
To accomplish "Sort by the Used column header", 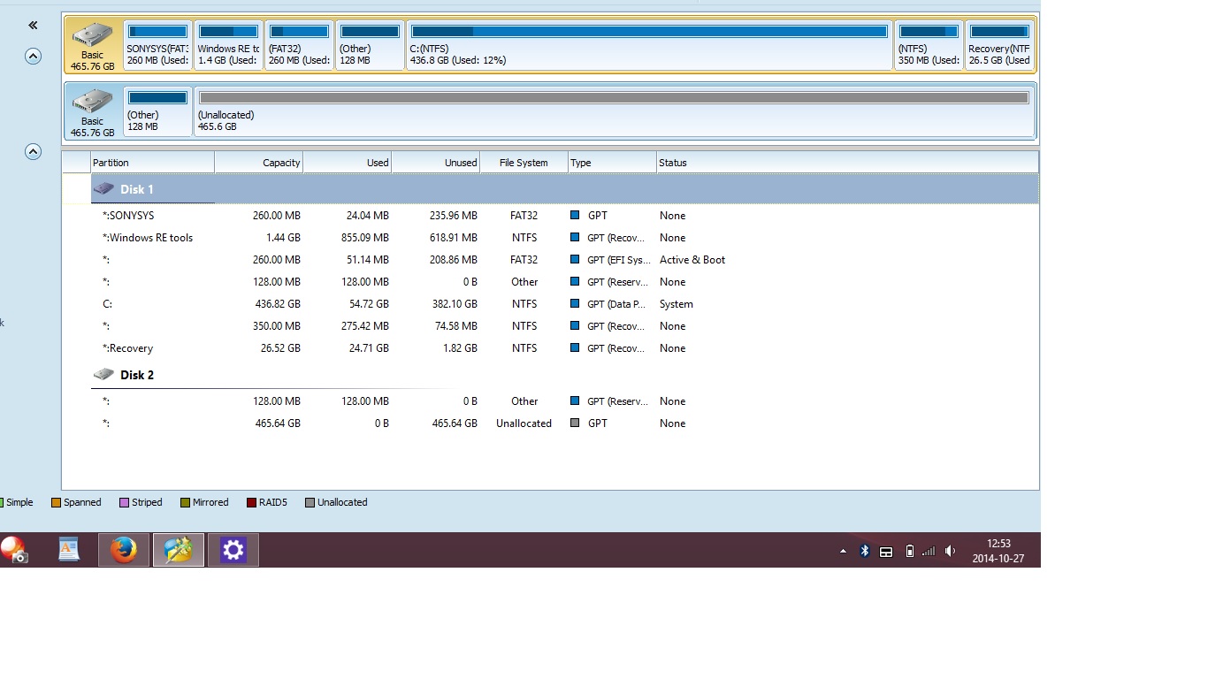I will (348, 163).
